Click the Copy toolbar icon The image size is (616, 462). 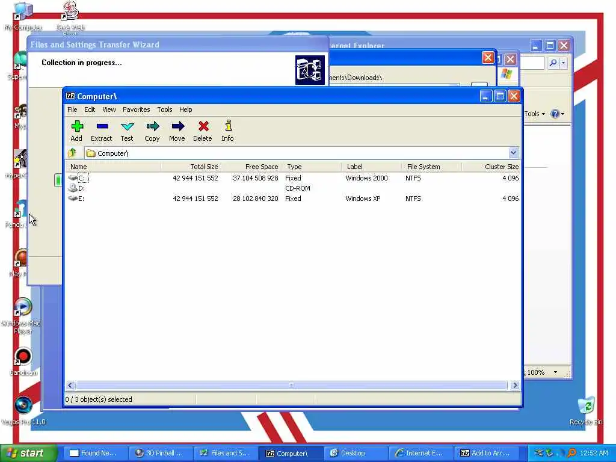[152, 131]
